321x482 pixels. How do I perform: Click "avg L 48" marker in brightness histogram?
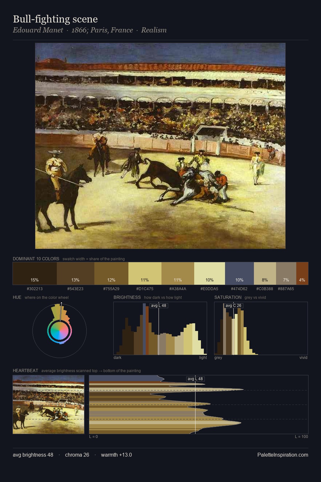(x=159, y=306)
